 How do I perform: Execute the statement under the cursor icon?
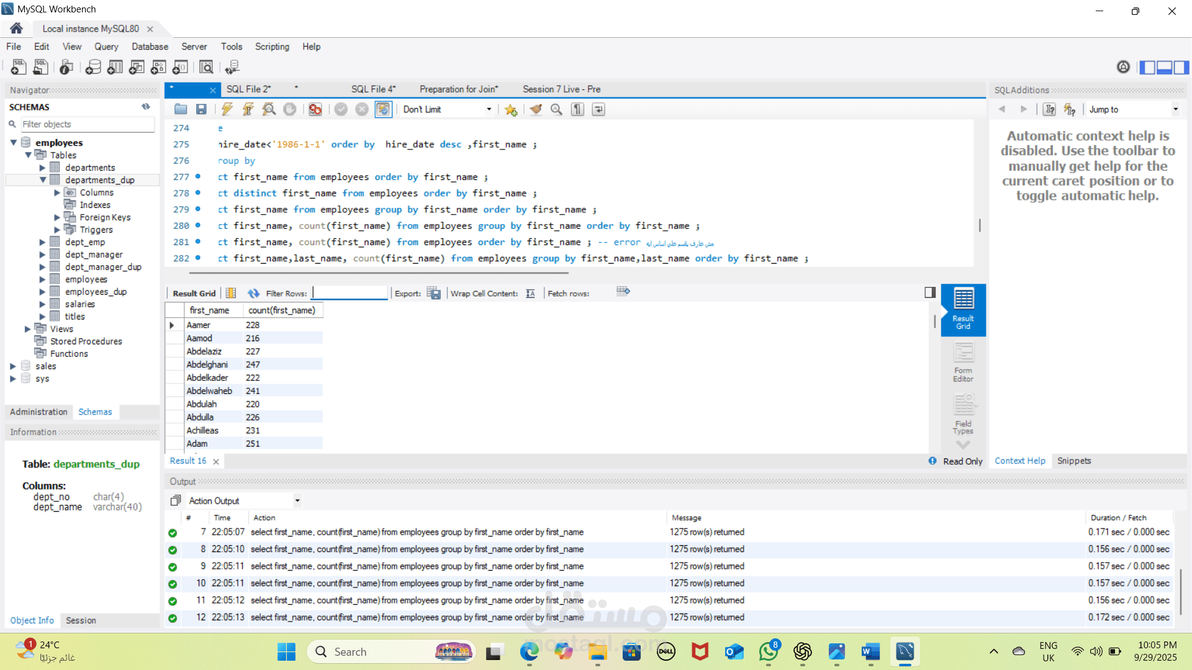coord(248,109)
